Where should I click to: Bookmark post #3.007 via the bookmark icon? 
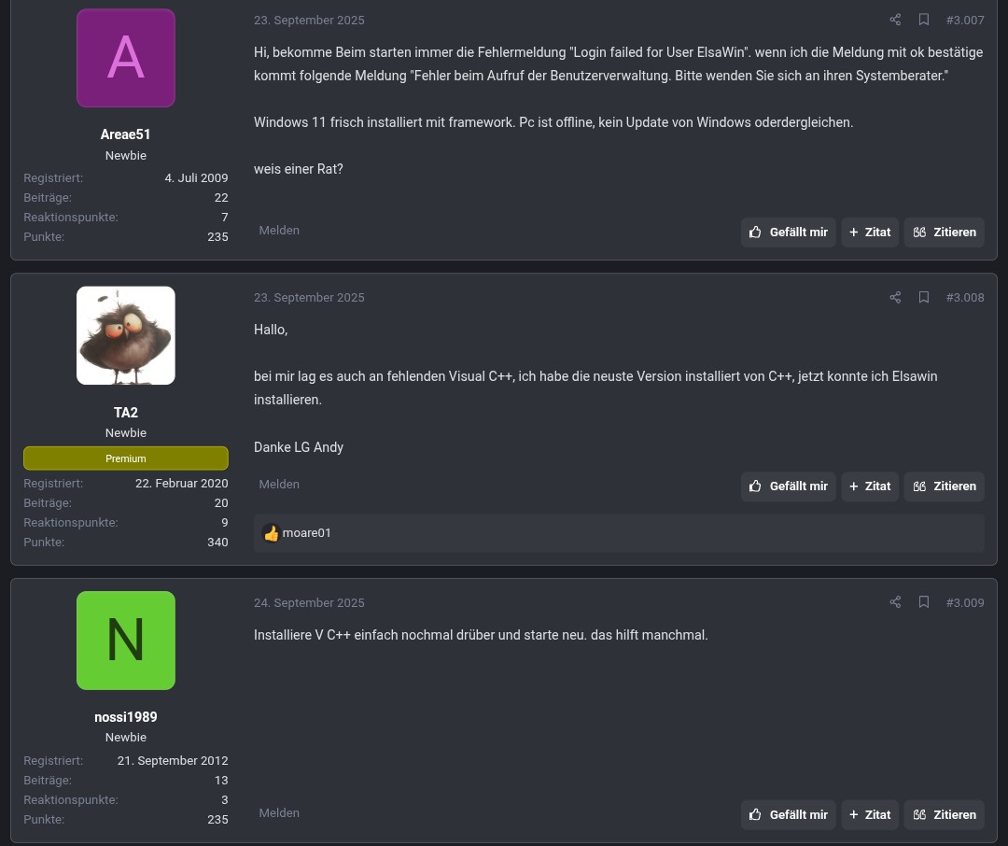(924, 20)
